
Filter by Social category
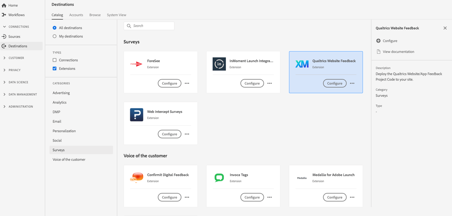tap(57, 140)
